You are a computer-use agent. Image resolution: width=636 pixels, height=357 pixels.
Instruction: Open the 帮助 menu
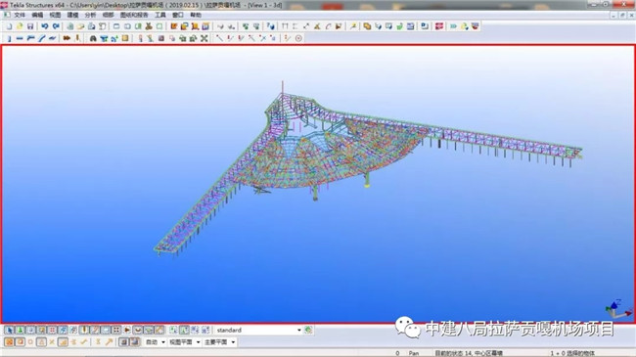[x=196, y=15]
